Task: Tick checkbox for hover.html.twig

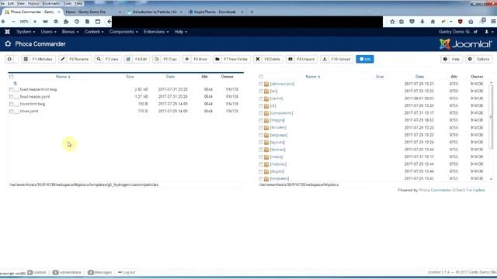Action: click(12, 104)
